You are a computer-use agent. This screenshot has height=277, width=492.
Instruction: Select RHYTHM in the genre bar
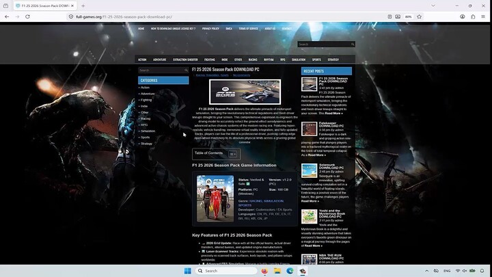269,60
